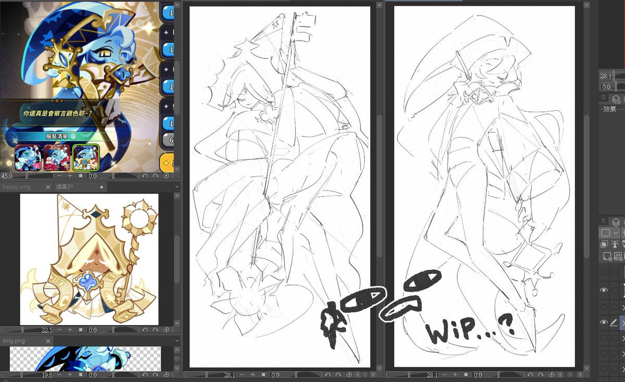Toggle clip to layer below icon
This screenshot has height=382, width=625.
point(603,244)
